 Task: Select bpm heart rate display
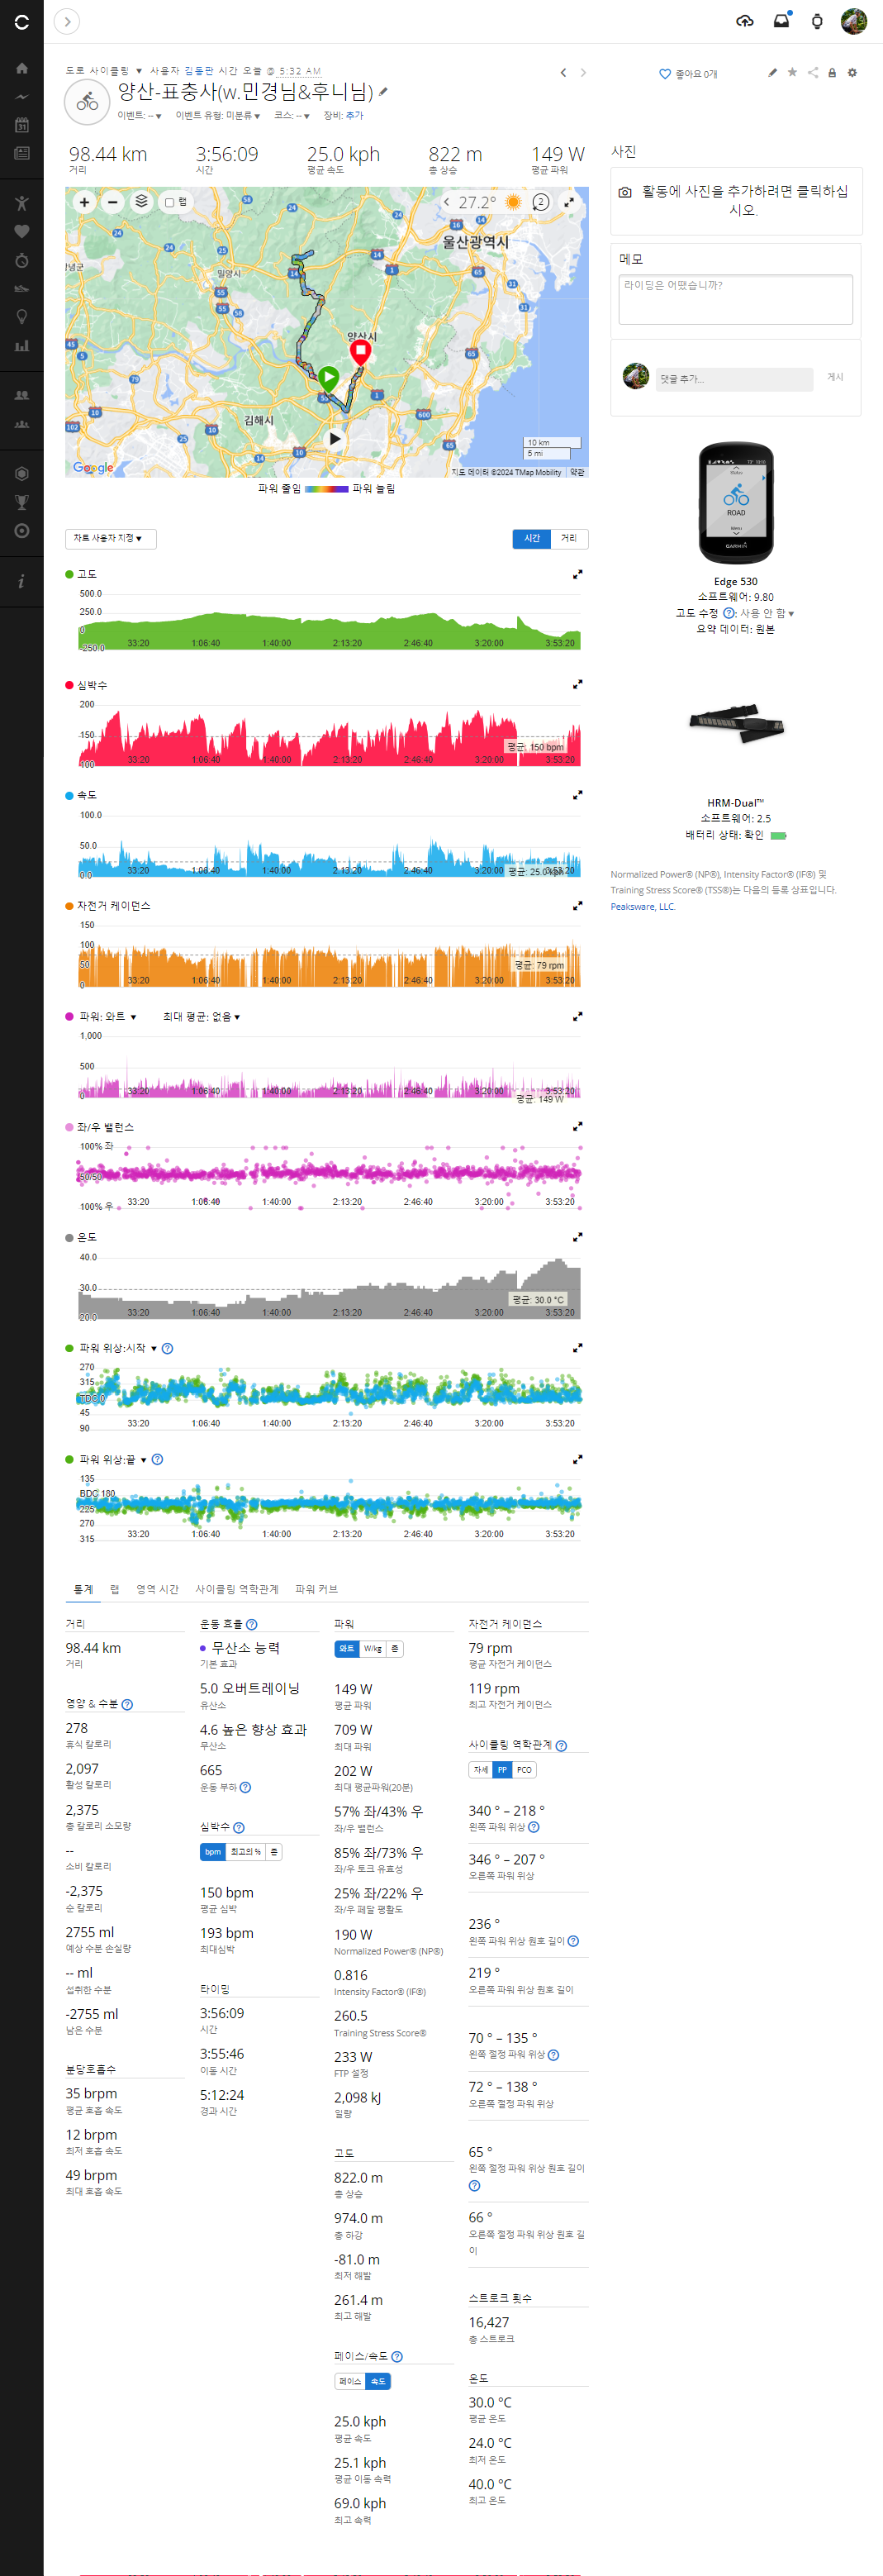coord(213,1852)
